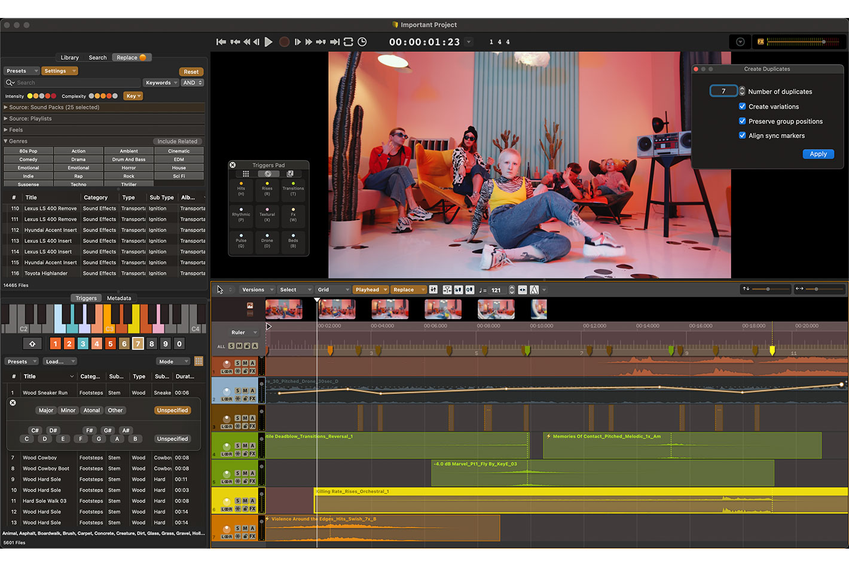Click the red Record button

point(285,42)
